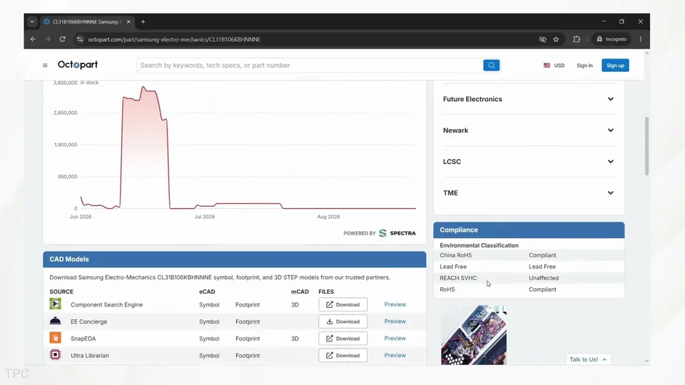Click the Sign up button

(615, 66)
